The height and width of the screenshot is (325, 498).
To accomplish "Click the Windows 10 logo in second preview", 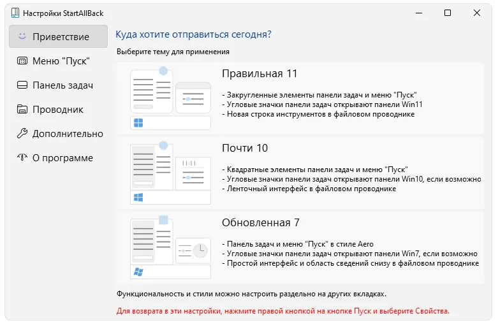I will tap(138, 198).
